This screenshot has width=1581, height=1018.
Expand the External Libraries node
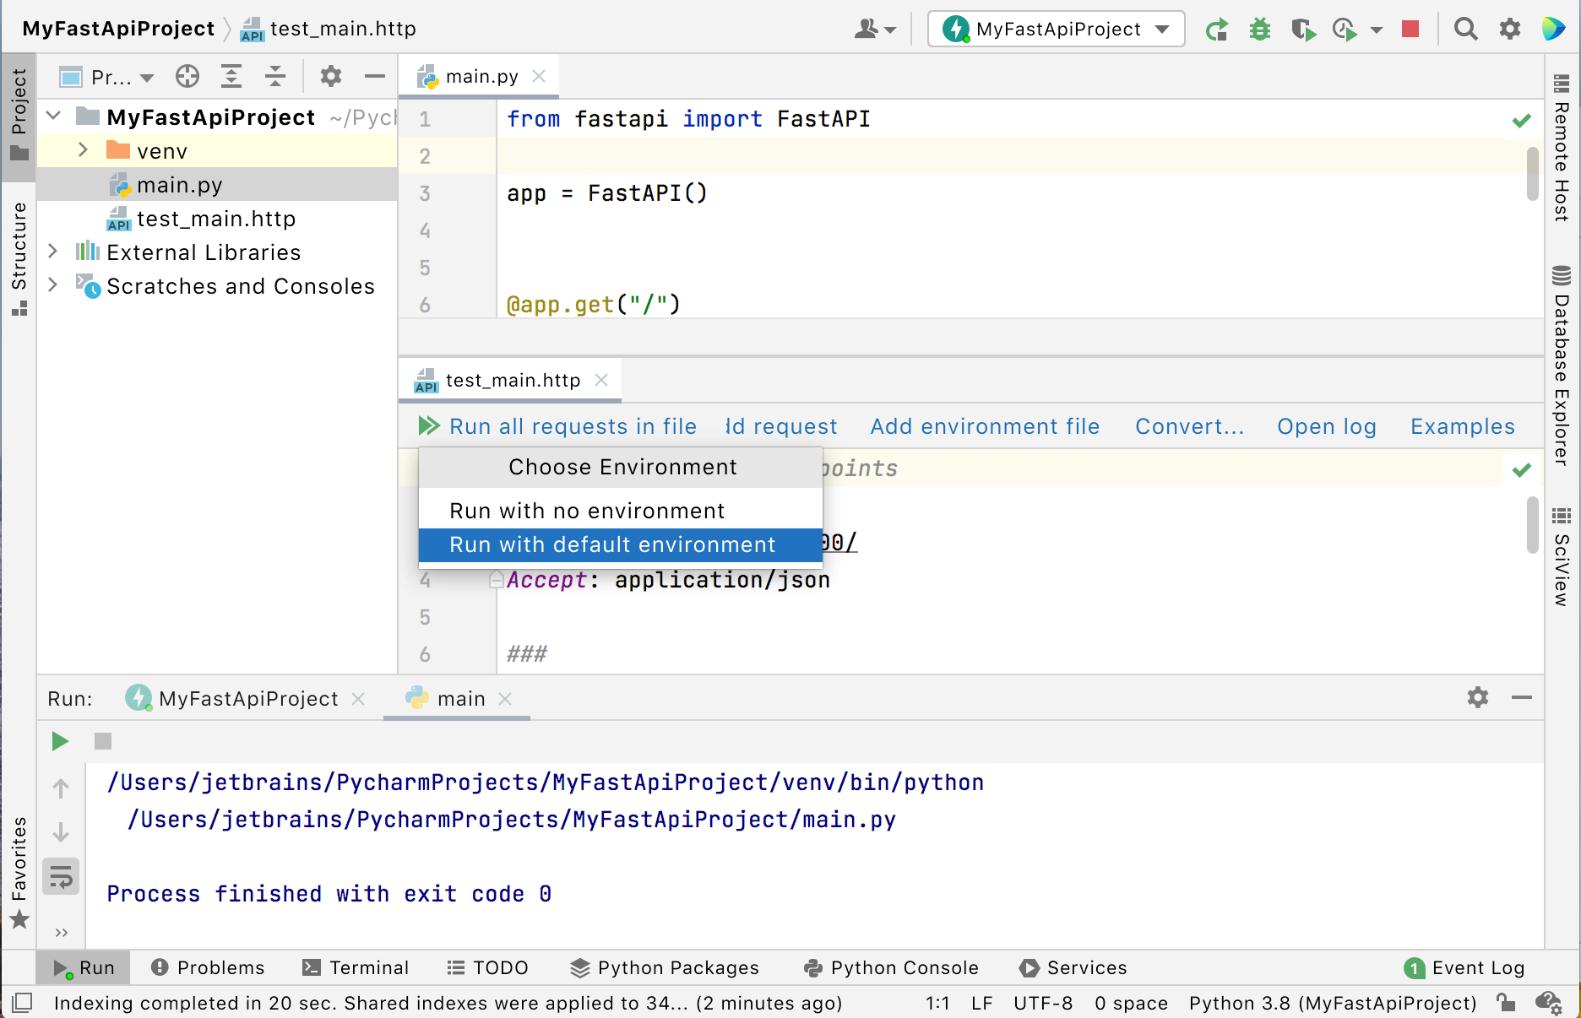click(x=53, y=251)
